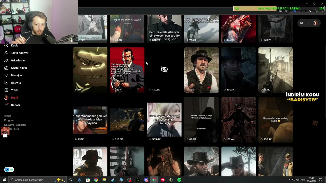Open the video with 1M views

(x=90, y=70)
